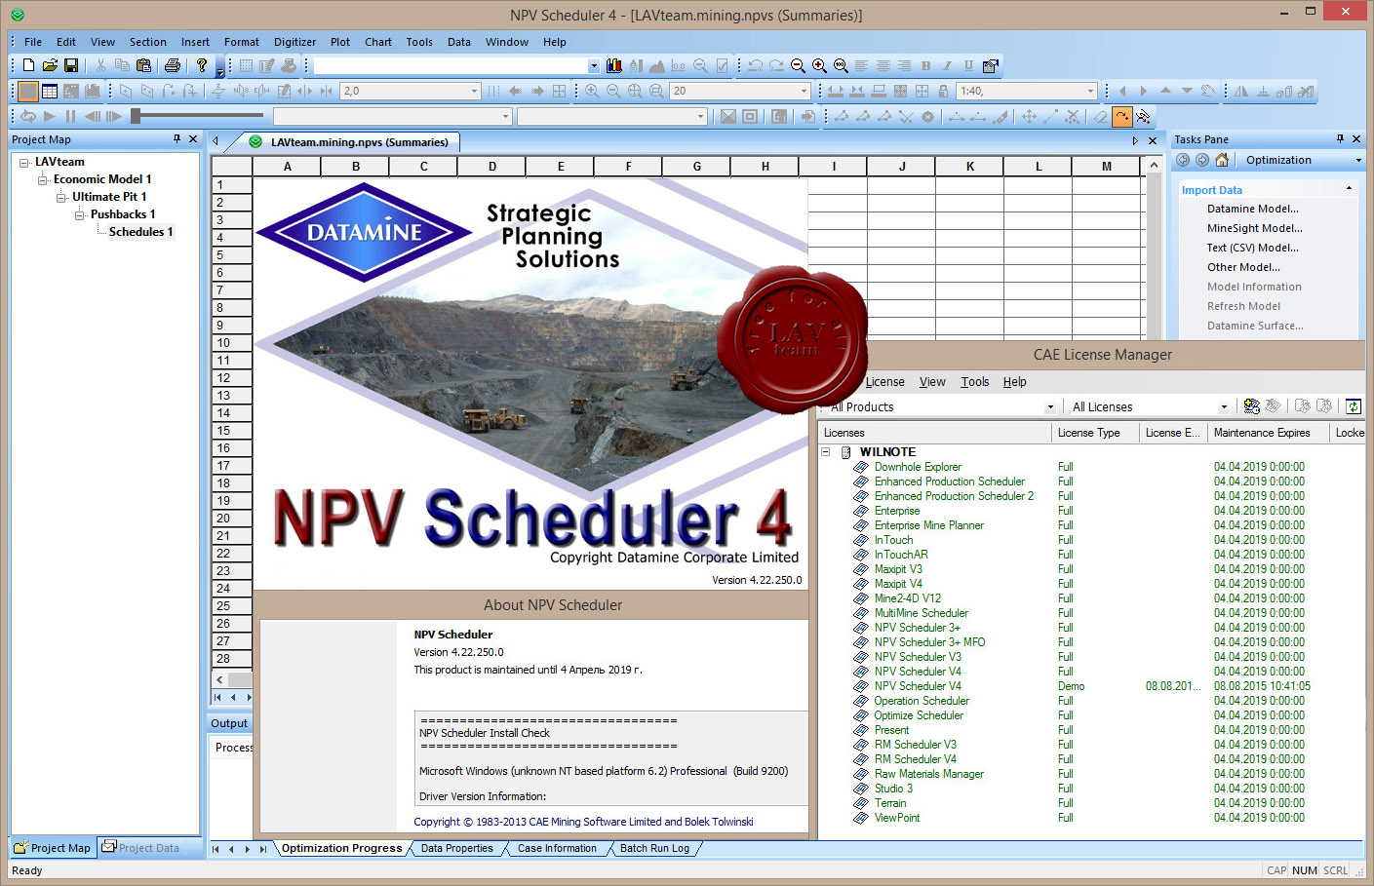Screen dimensions: 1374x886
Task: Select column header A in the spreadsheet
Action: (287, 167)
